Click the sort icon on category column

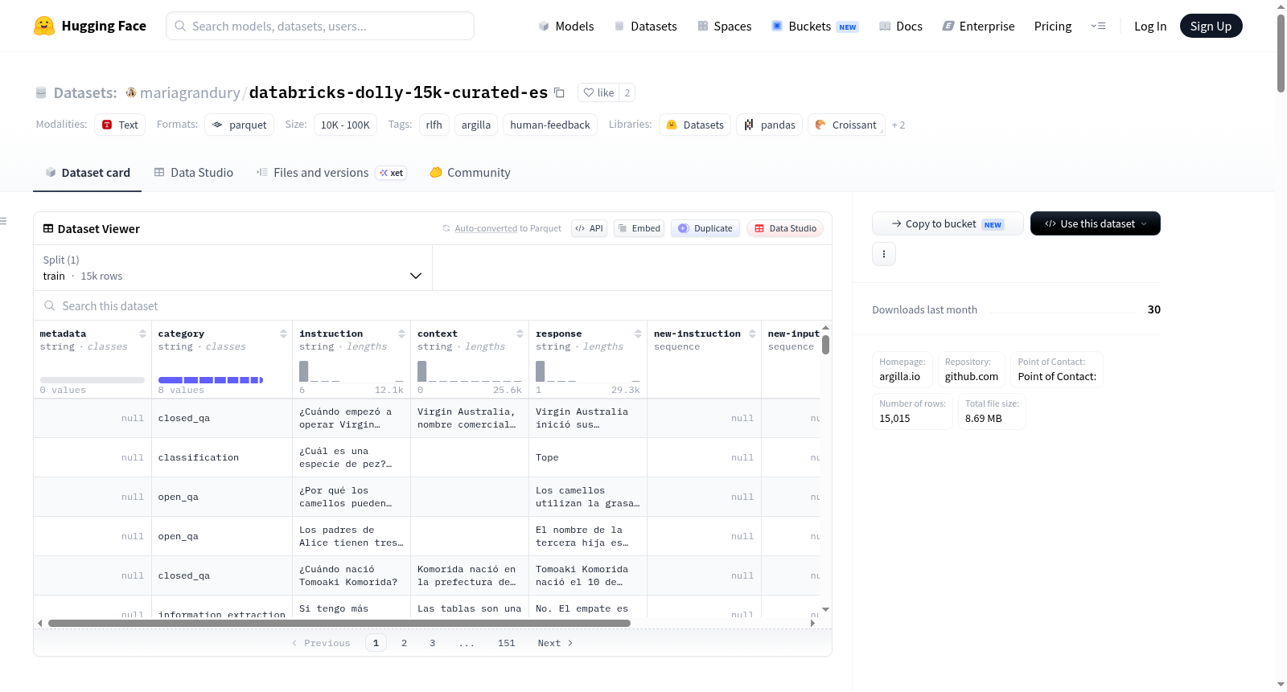283,334
